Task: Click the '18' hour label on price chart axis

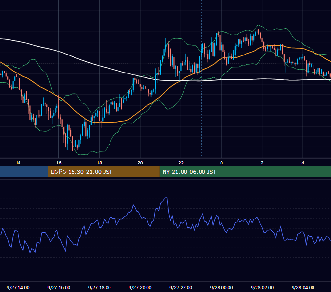Action: [99, 163]
